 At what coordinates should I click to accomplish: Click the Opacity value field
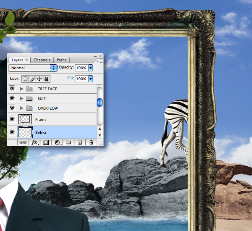click(x=81, y=68)
